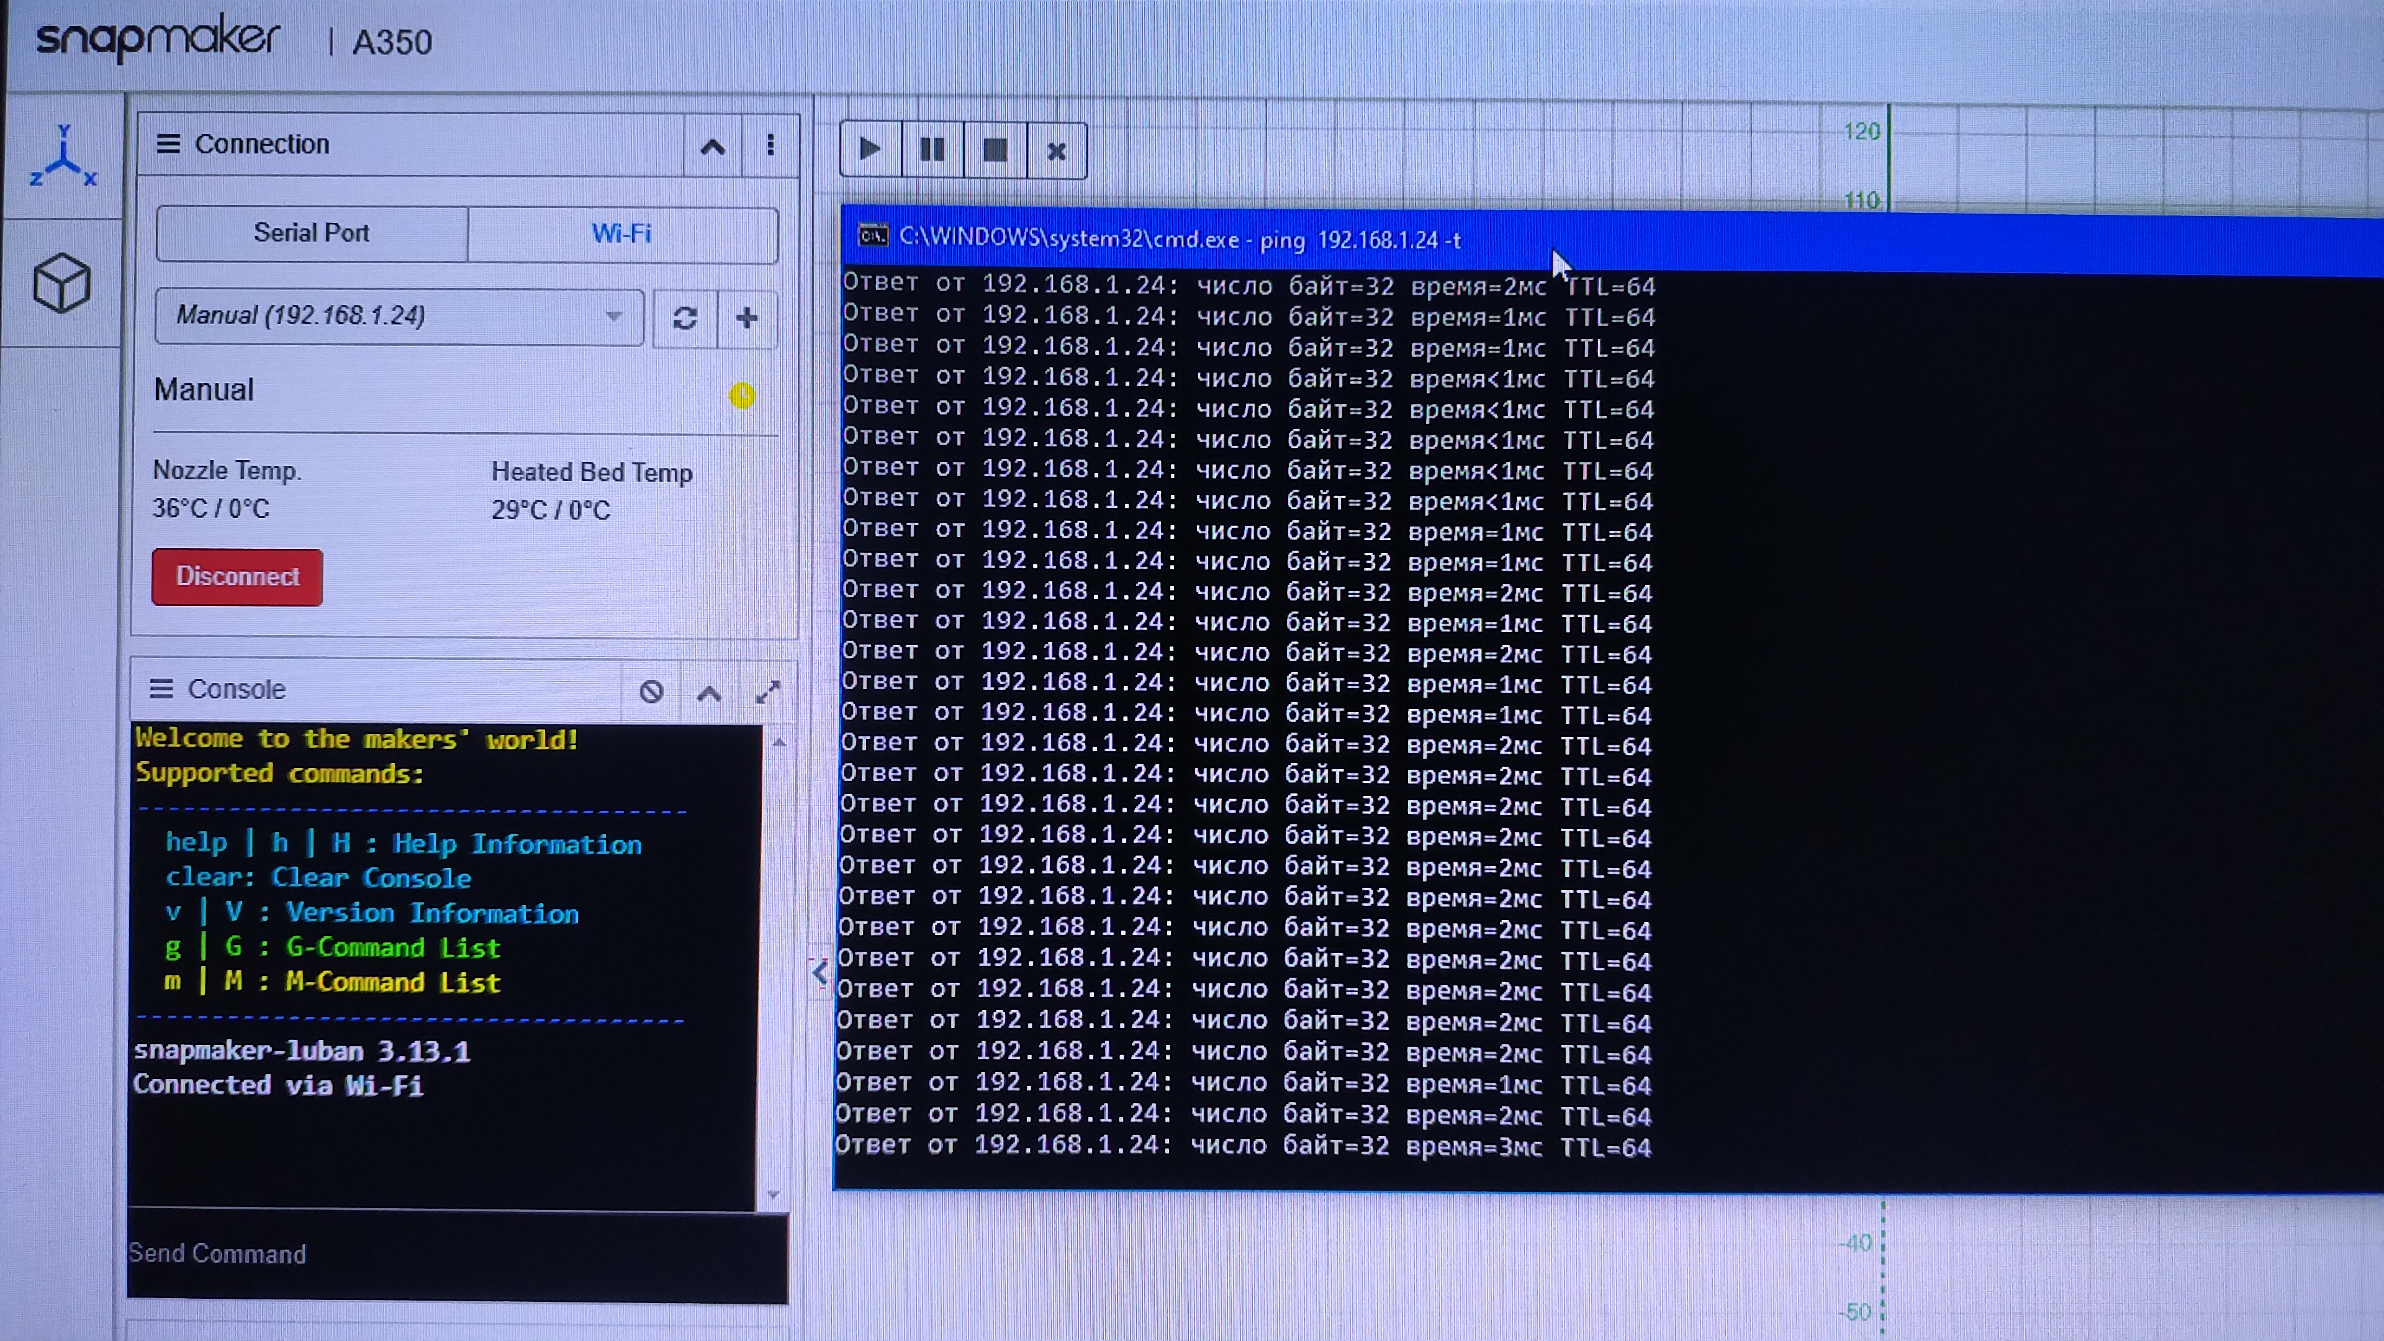Pause the running job
Screen dimensions: 2384x1341
click(x=932, y=149)
